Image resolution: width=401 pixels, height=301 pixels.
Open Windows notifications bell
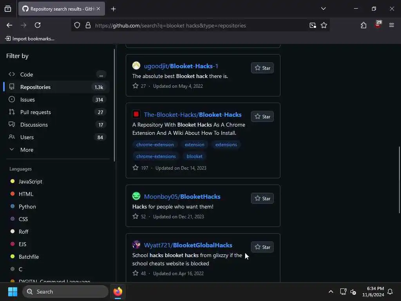coord(390,292)
